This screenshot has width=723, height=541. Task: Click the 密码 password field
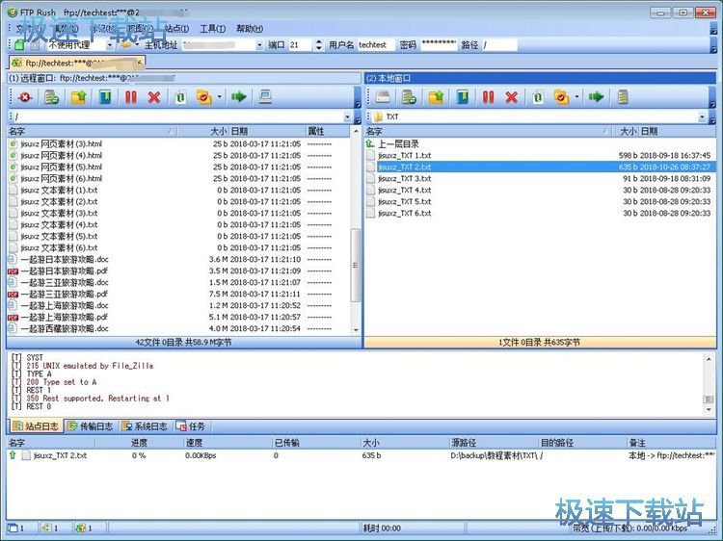pos(439,45)
